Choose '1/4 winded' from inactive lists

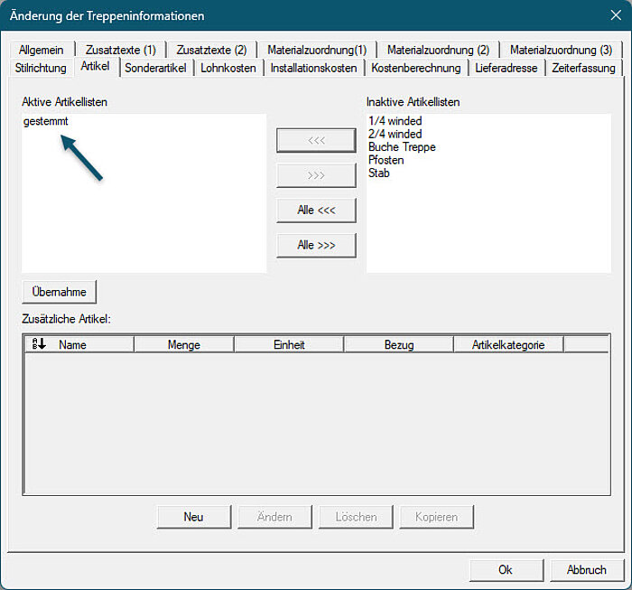click(395, 121)
